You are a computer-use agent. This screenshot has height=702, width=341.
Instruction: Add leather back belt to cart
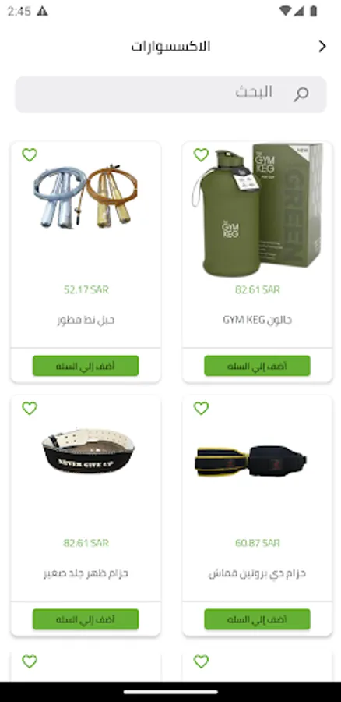point(86,619)
